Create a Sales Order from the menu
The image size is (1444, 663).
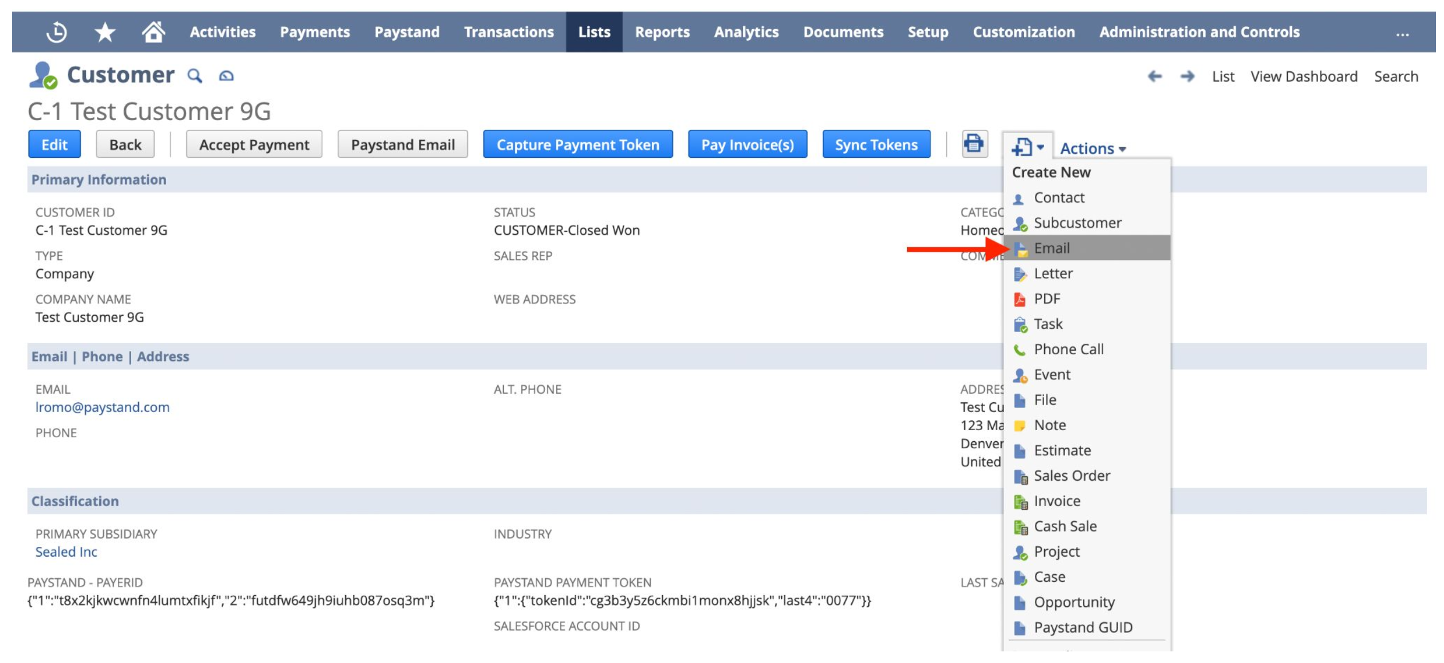coord(1086,475)
